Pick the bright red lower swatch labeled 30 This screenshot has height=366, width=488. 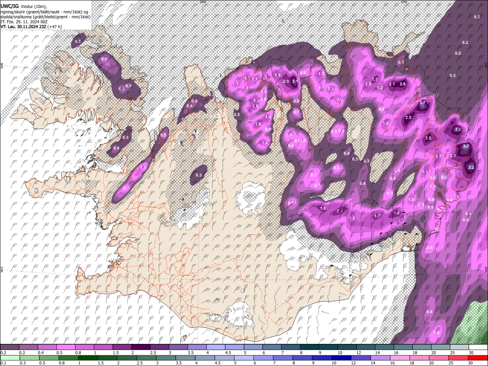pyautogui.click(x=477, y=358)
